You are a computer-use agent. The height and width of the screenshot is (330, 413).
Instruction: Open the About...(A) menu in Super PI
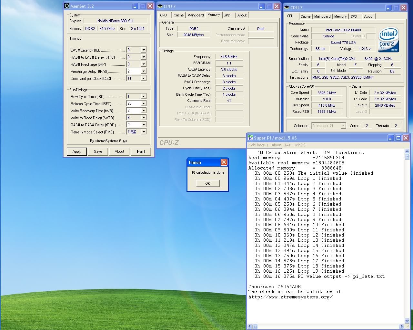pos(281,145)
